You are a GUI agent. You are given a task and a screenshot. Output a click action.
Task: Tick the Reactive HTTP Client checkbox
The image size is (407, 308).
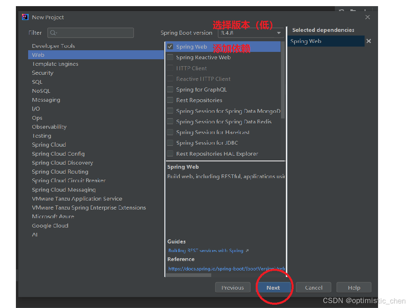pos(170,79)
